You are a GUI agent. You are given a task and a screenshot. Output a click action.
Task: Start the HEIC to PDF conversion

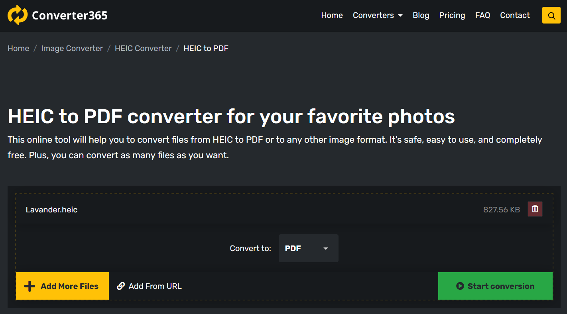[x=495, y=286]
